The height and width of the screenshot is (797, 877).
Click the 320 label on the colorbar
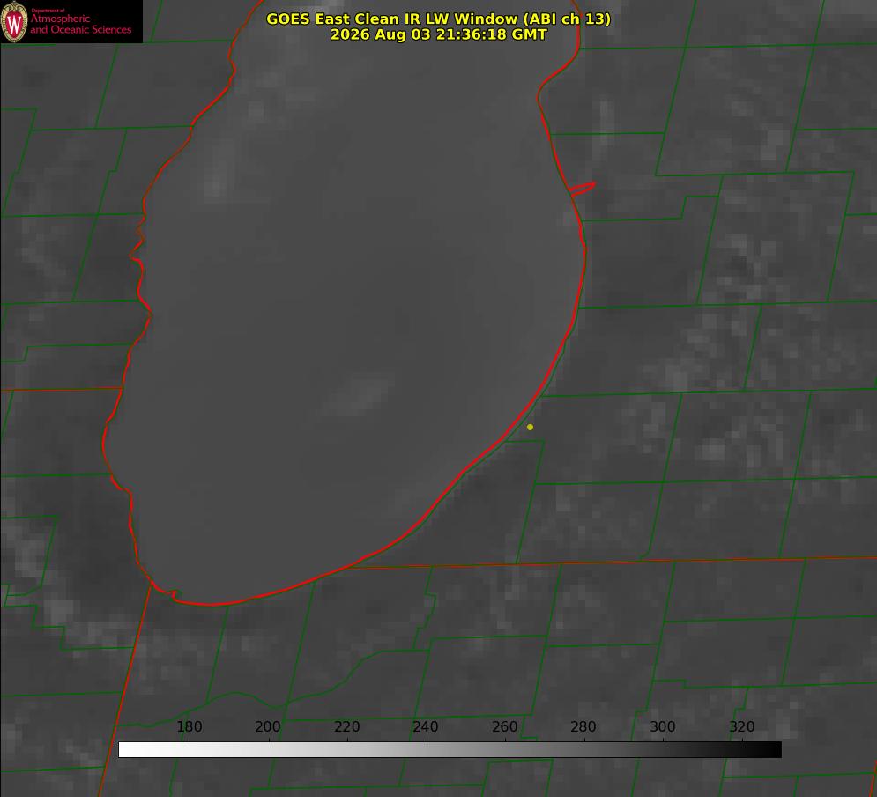(x=742, y=726)
